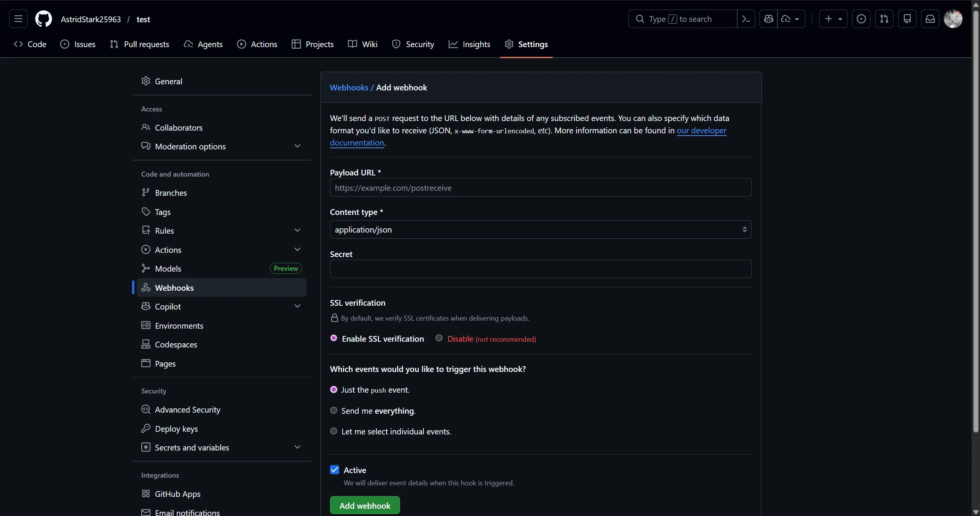Uncheck the Active checkbox
The width and height of the screenshot is (980, 516).
335,470
